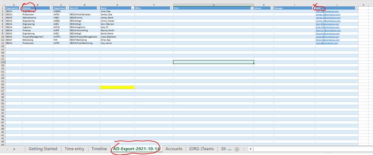Image resolution: width=373 pixels, height=155 pixels.
Task: Click the 'Manager' column header cell
Action: click(x=295, y=8)
